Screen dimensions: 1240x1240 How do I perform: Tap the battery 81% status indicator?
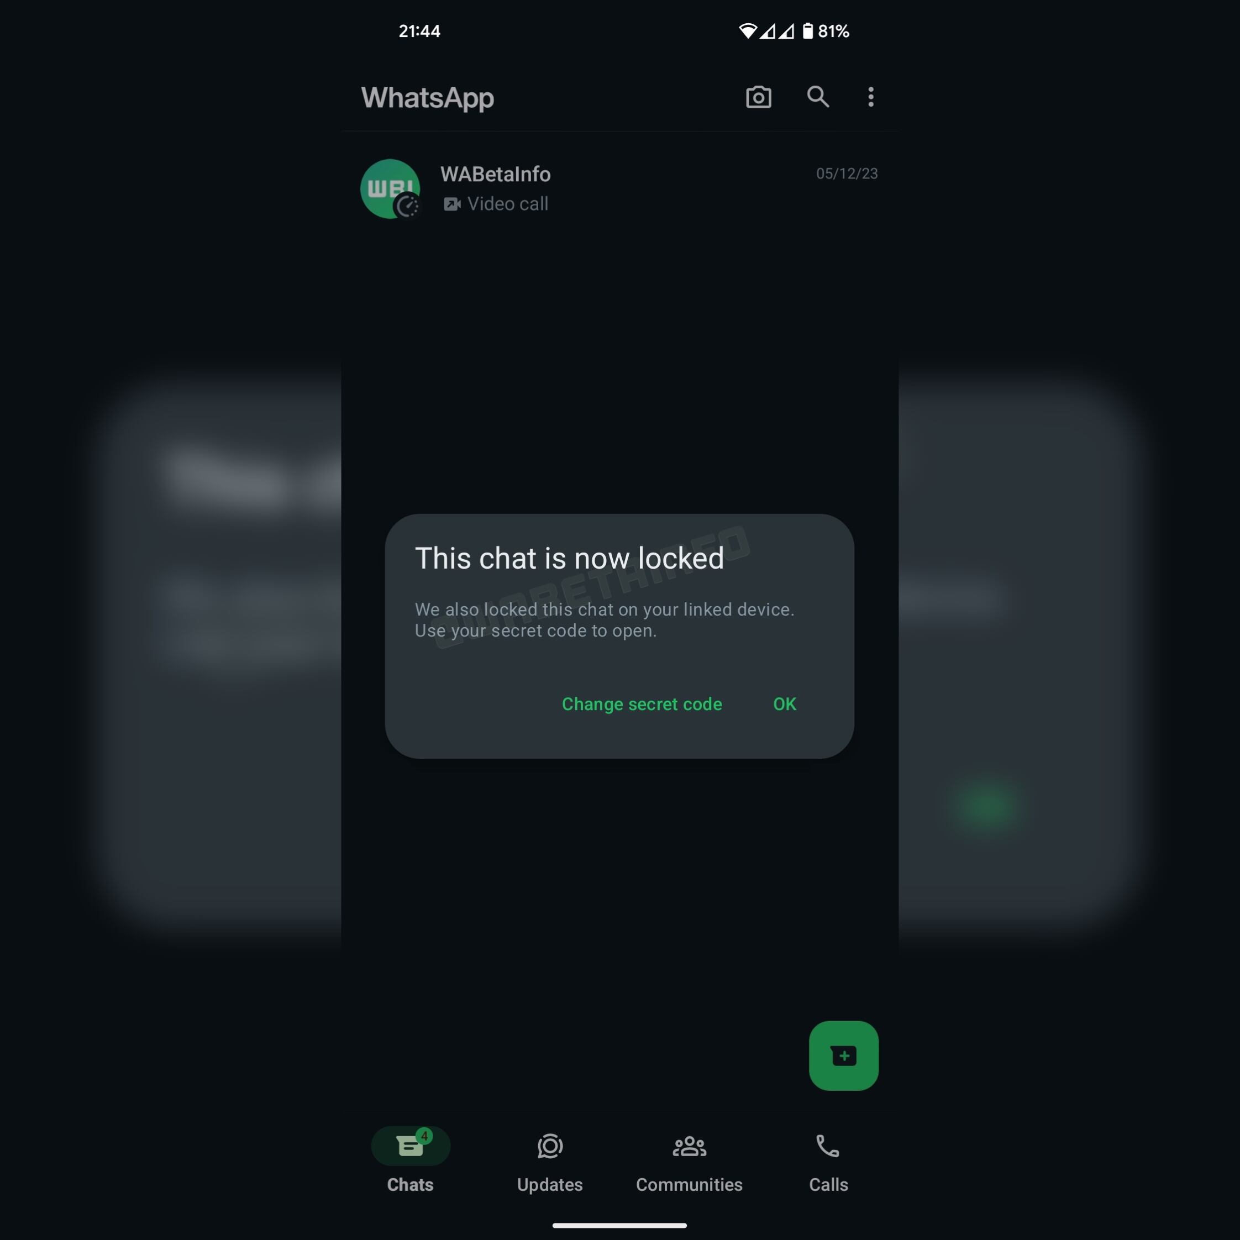pyautogui.click(x=826, y=31)
